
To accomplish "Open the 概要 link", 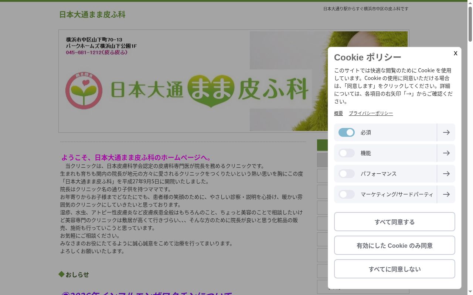I will coord(338,113).
